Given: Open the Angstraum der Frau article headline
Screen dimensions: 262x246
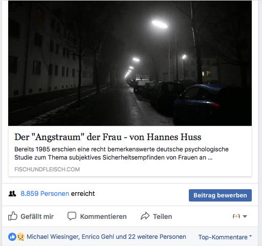Looking at the screenshot, I should tap(108, 137).
